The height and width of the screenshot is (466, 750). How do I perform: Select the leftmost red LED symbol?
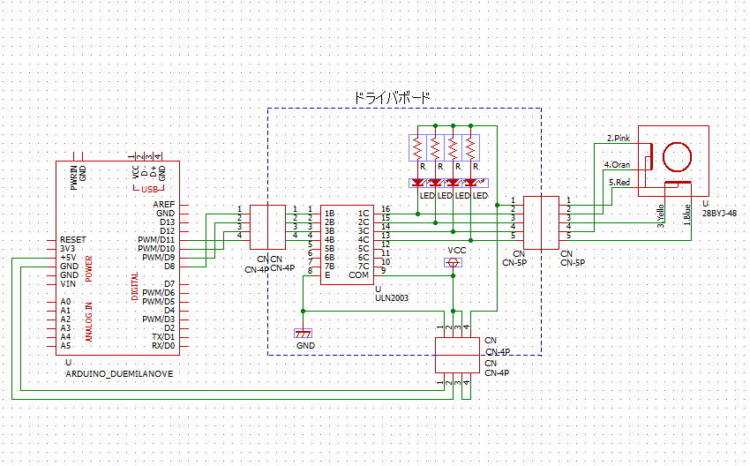(x=417, y=183)
